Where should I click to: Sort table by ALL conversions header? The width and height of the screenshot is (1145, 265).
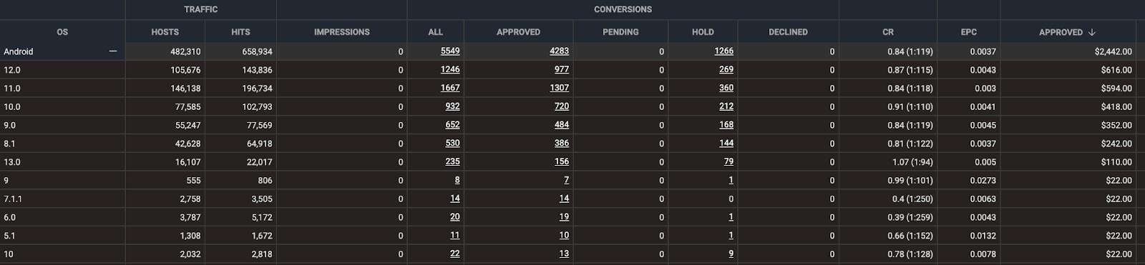pos(436,32)
